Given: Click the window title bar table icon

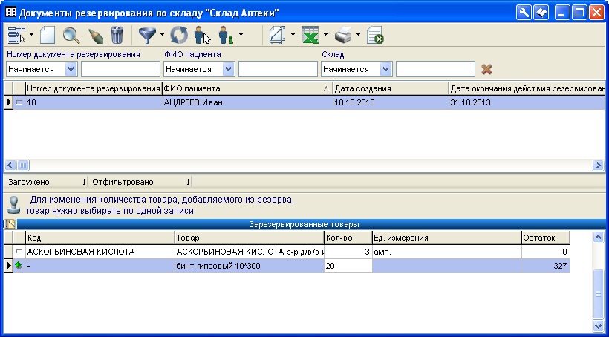Looking at the screenshot, I should coord(10,13).
